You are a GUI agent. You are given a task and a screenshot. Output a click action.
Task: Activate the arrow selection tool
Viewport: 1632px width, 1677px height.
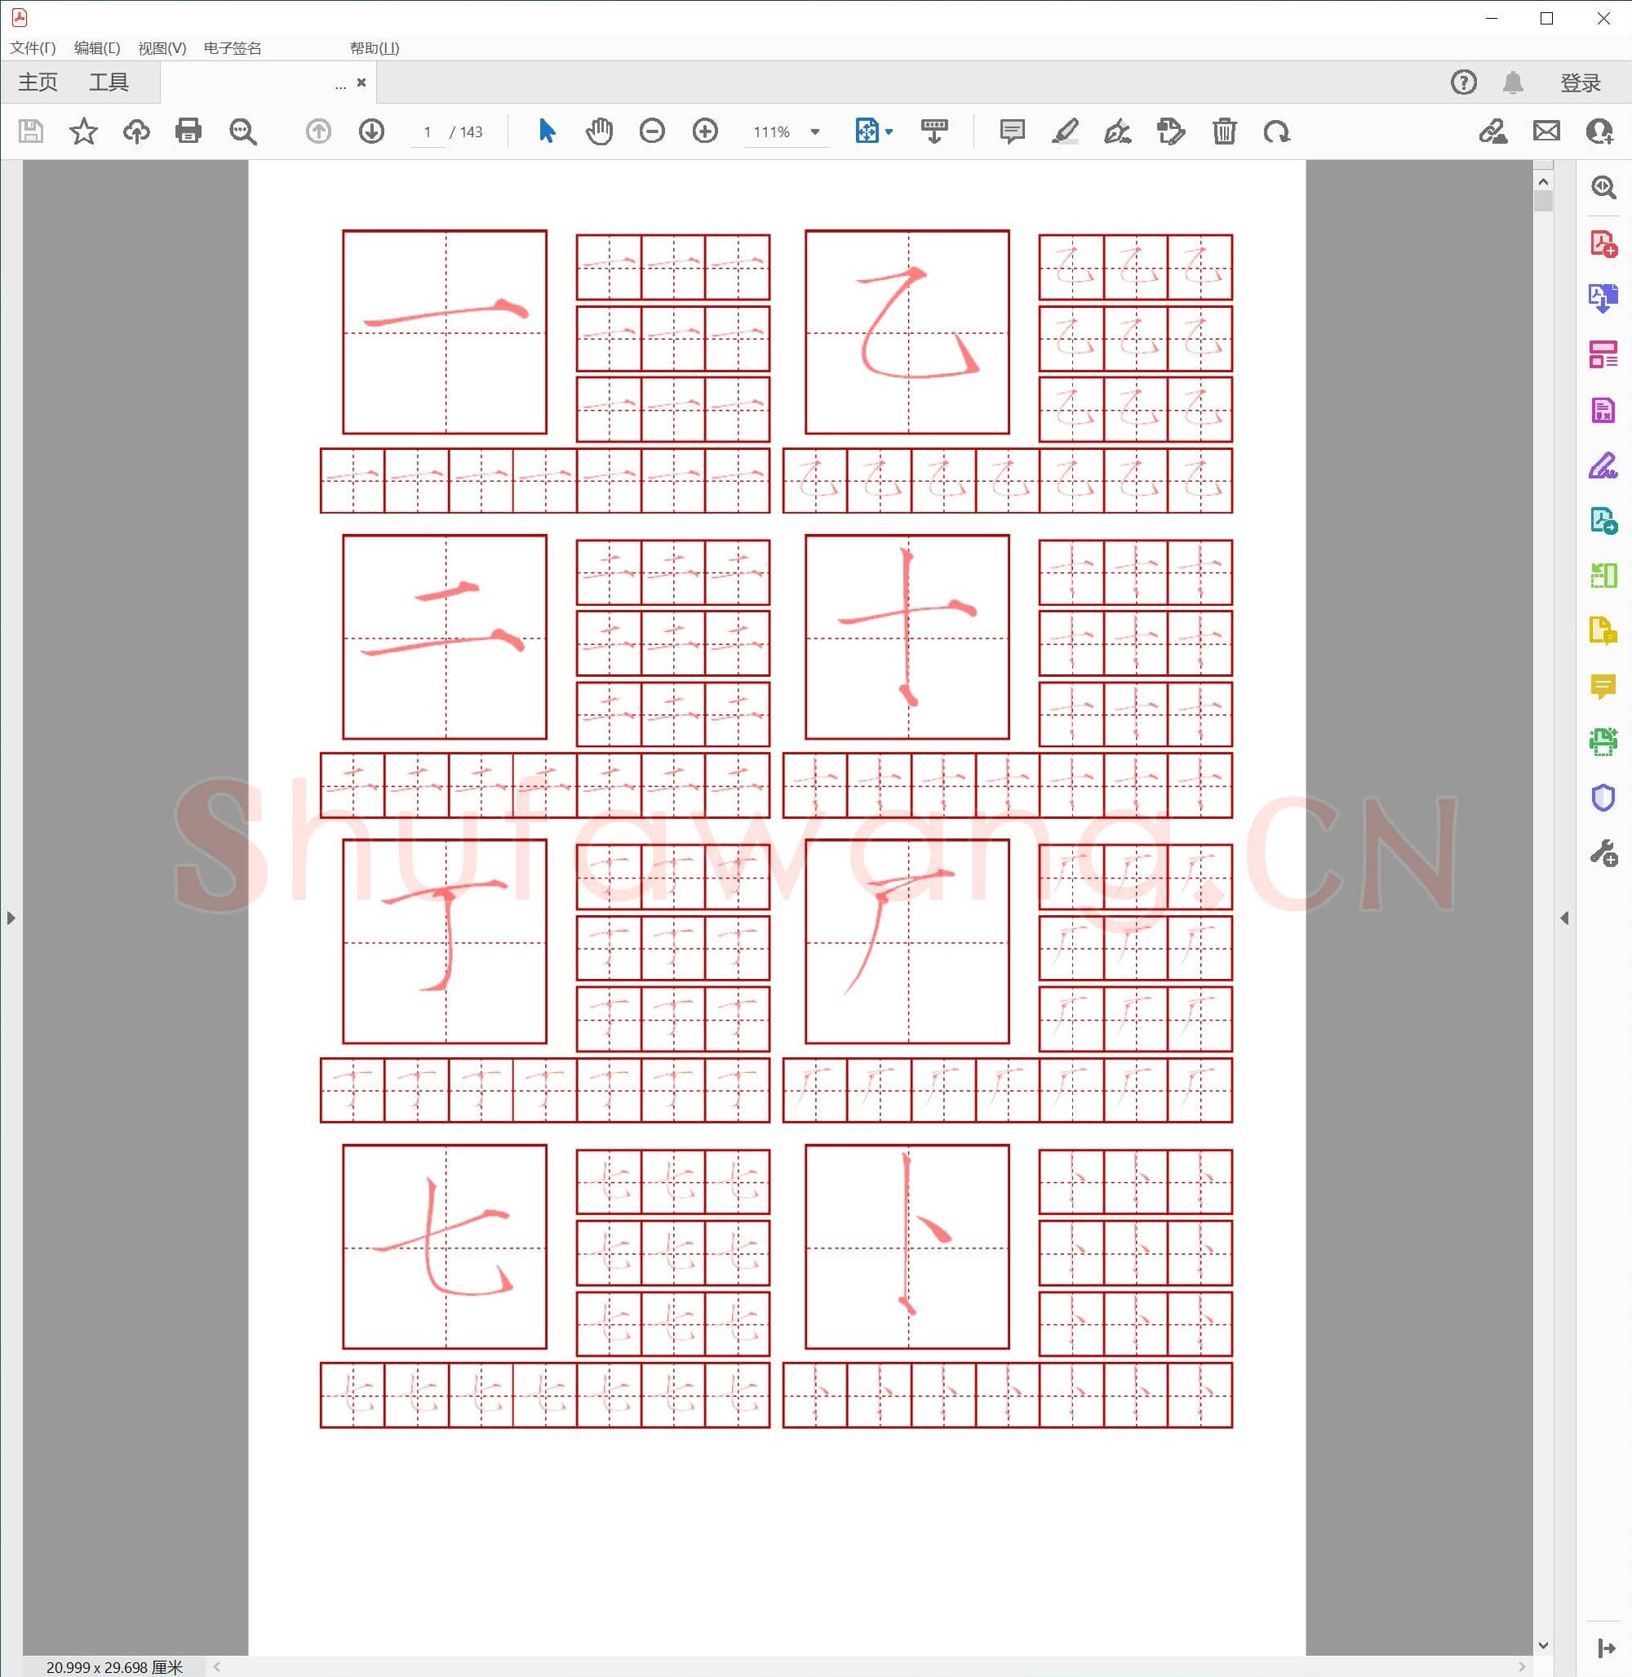[547, 131]
